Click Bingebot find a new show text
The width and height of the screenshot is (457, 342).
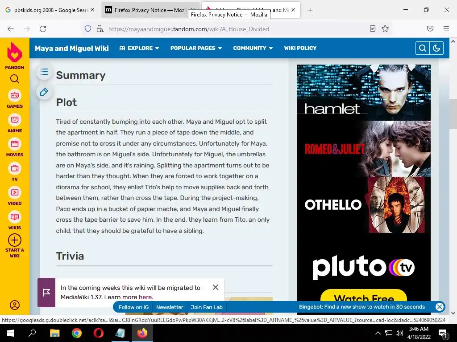(361, 307)
